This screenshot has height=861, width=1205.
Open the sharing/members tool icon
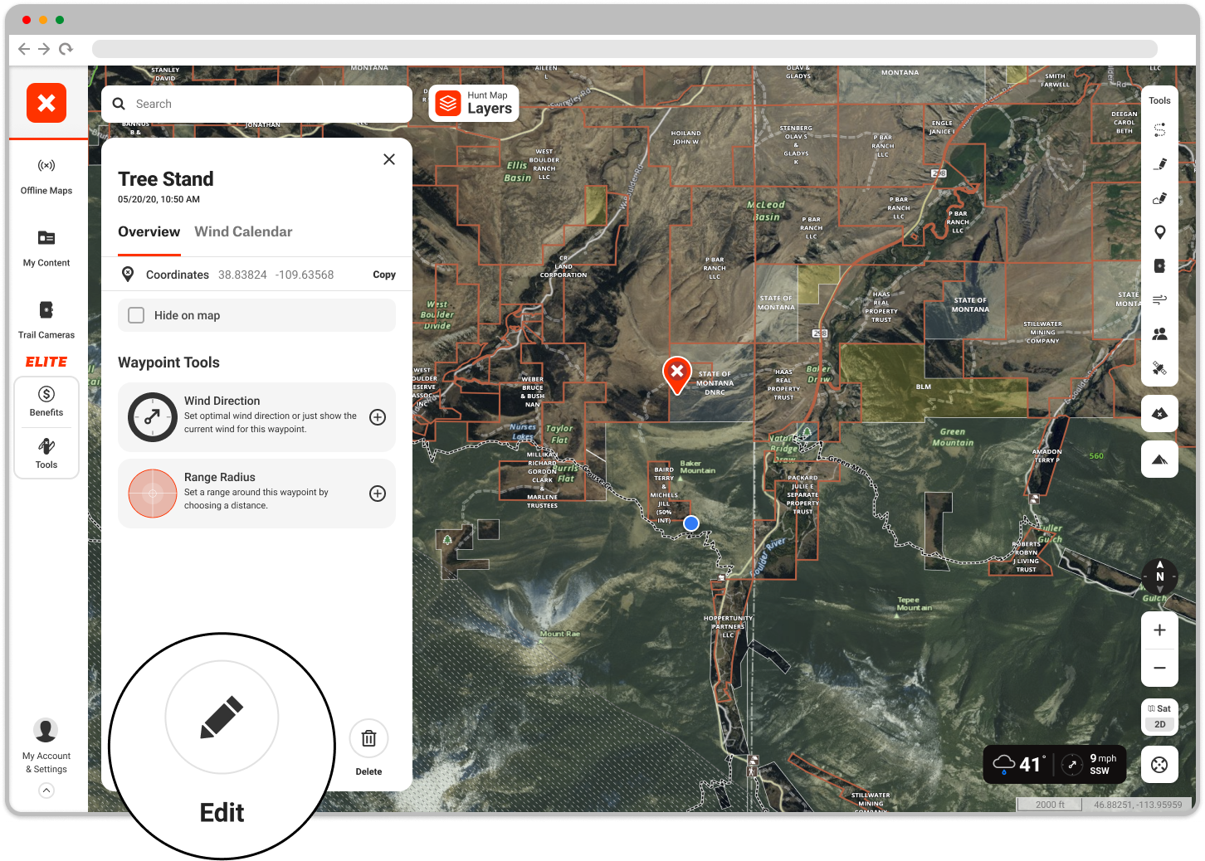(x=1159, y=333)
